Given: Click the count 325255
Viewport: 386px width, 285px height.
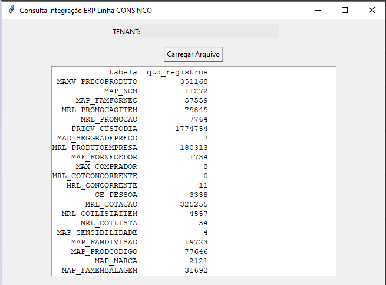Looking at the screenshot, I should tap(194, 204).
